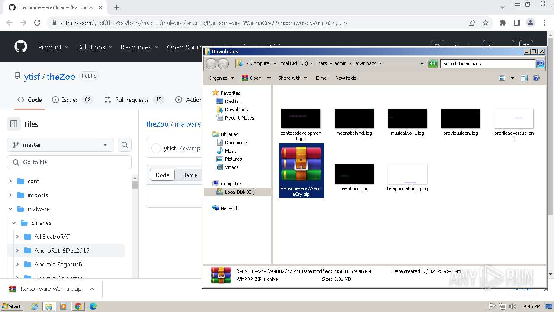
Task: Select the Code view toggle
Action: (x=162, y=175)
